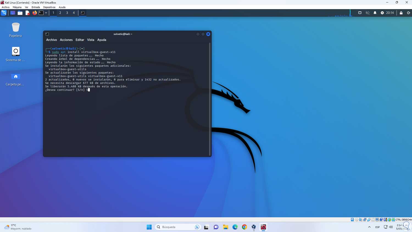Select the running terminal in Kali taskbar
Viewport: 412px width, 232px height.
coord(83,13)
